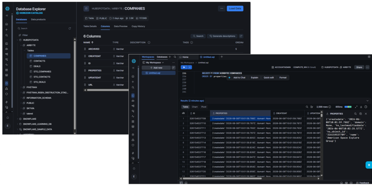The width and height of the screenshot is (372, 186).
Task: Click the Home icon in Database Explorer sidebar
Action: [7, 24]
